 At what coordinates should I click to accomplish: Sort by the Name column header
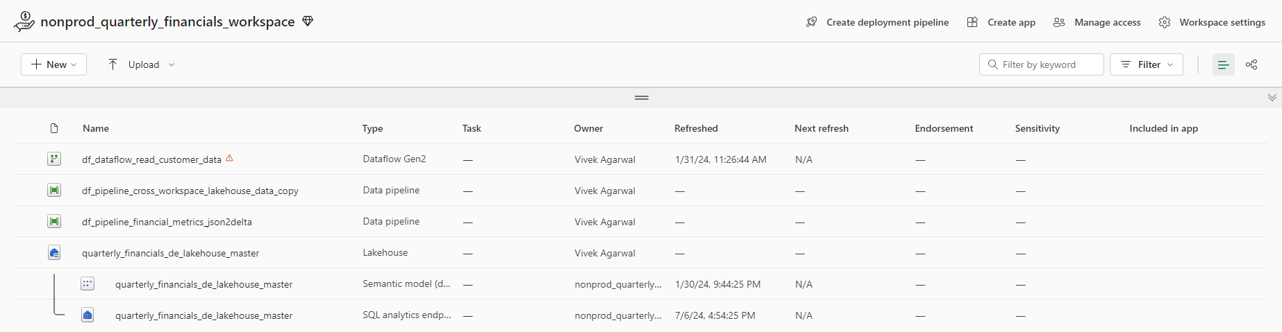click(x=96, y=128)
